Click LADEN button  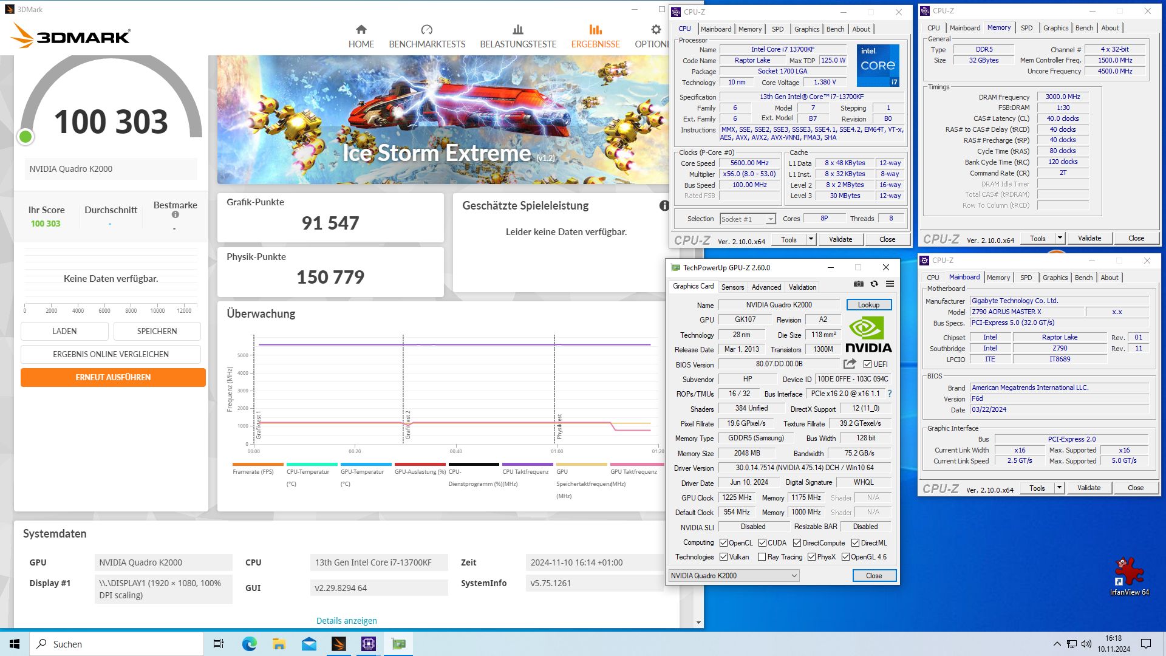pos(64,331)
